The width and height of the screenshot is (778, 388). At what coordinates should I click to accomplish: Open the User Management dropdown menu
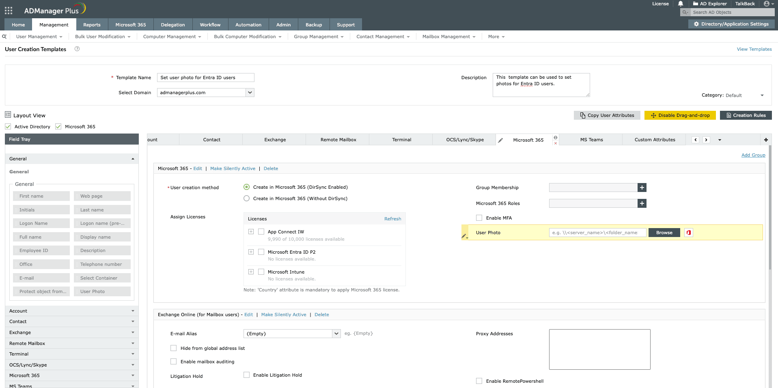[x=39, y=37]
